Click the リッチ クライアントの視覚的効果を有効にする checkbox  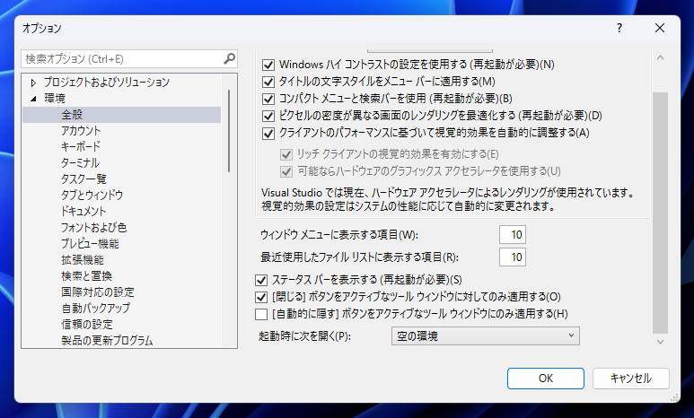click(286, 154)
